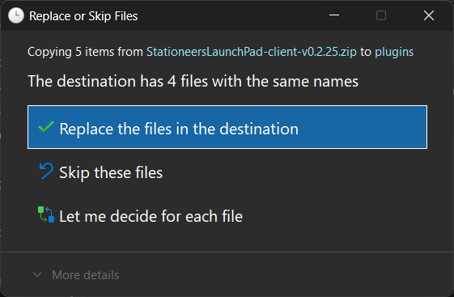Click the Replace or Skip Files title text

tap(83, 16)
